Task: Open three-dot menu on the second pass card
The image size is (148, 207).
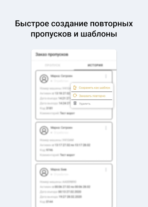Action: pyautogui.click(x=106, y=128)
